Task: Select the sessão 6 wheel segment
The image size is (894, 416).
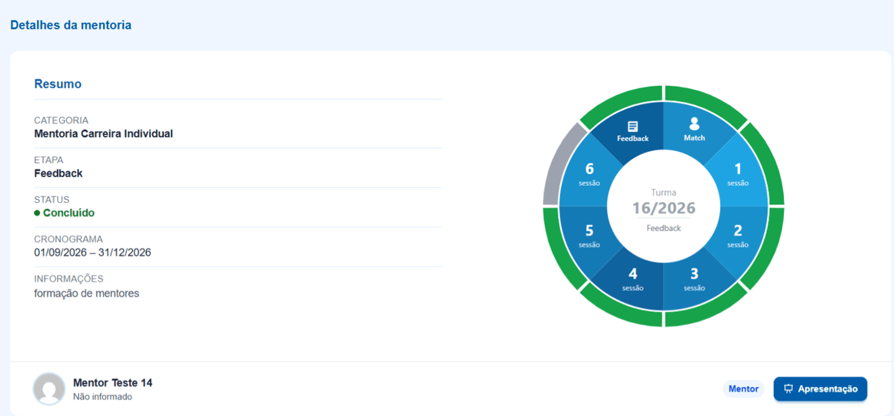Action: [589, 174]
